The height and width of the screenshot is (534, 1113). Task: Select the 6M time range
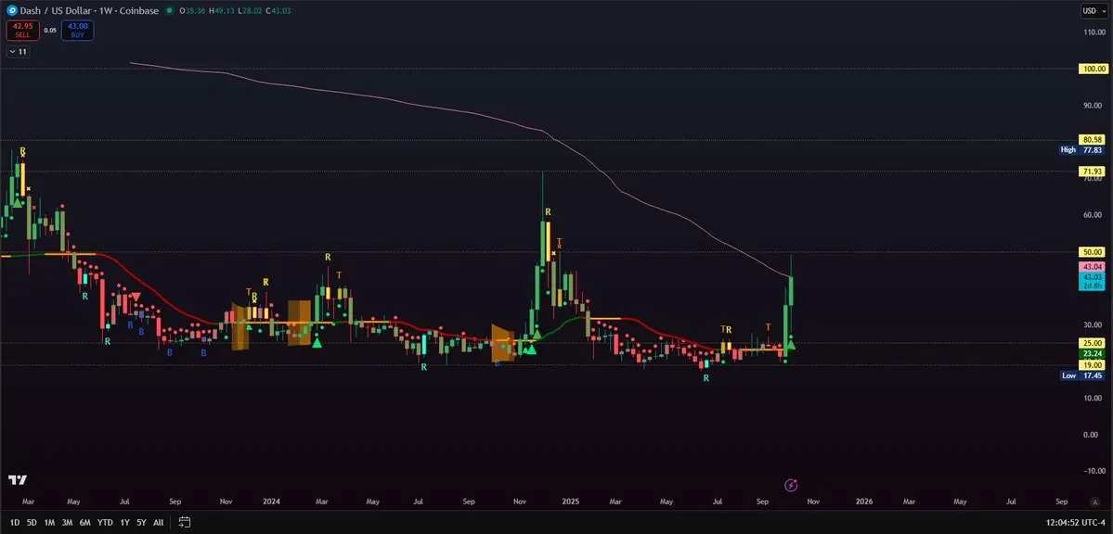pos(85,523)
